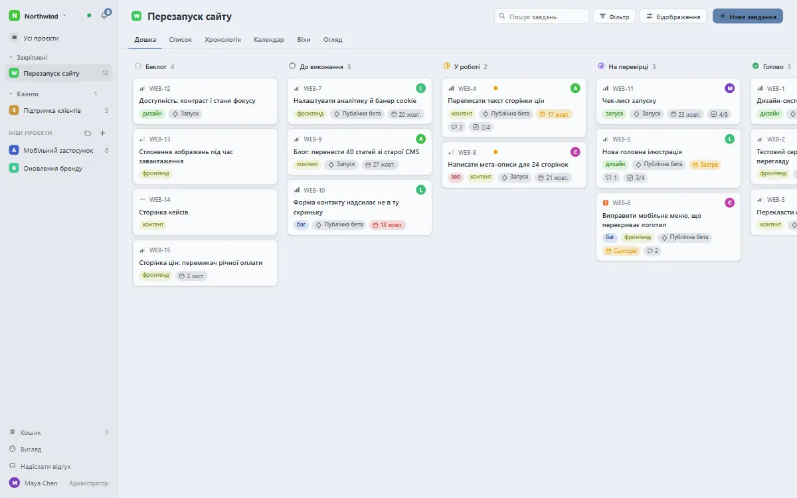
Task: Collapse the Закріплені section
Action: coord(31,58)
